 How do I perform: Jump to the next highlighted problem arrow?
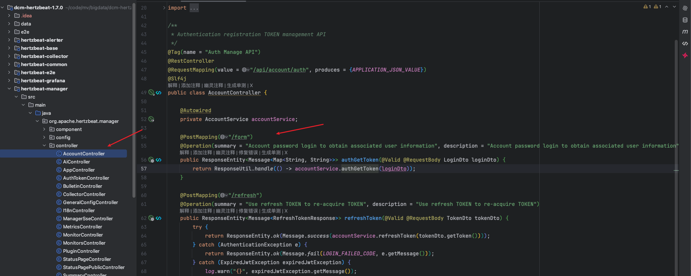(x=674, y=7)
